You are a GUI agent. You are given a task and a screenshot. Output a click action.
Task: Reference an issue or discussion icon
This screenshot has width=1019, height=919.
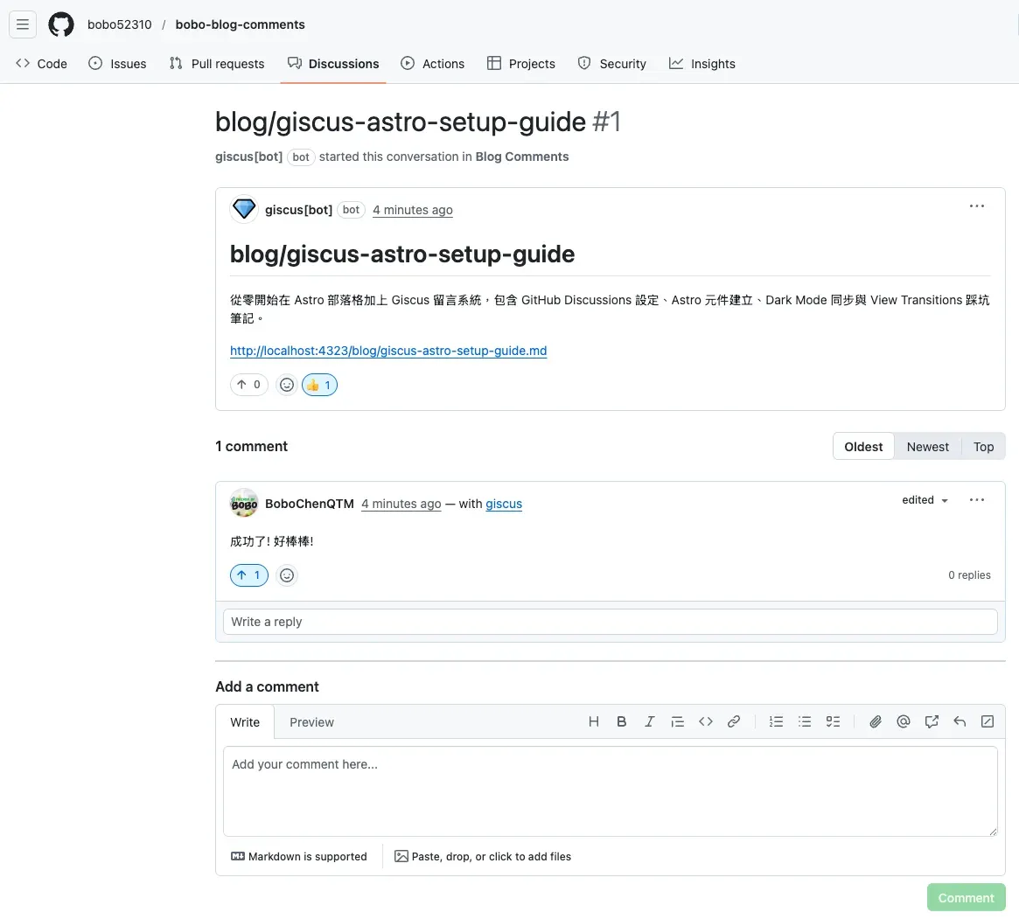[932, 721]
